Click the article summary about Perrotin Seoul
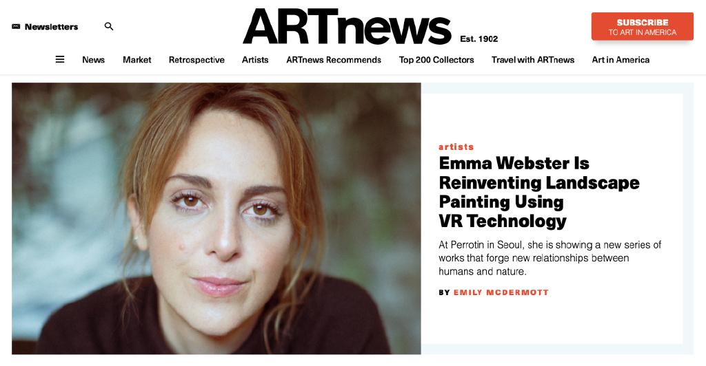The height and width of the screenshot is (366, 706). coord(549,258)
